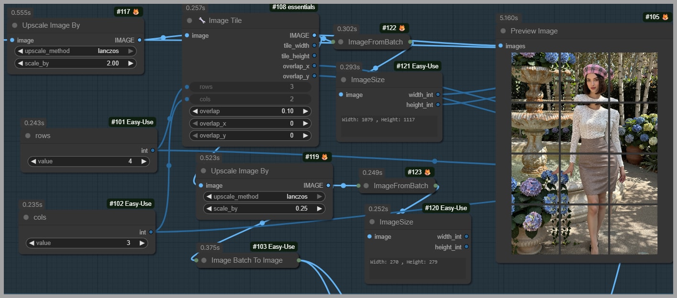Viewport: 677px width, 298px height.
Task: Click the fox icon on the #105 badge
Action: (x=665, y=17)
